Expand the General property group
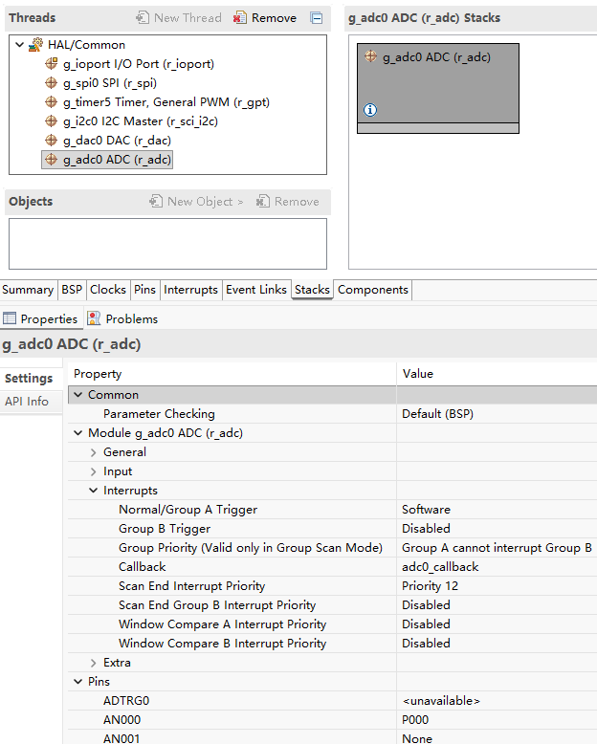Viewport: 597px width, 744px height. click(94, 452)
